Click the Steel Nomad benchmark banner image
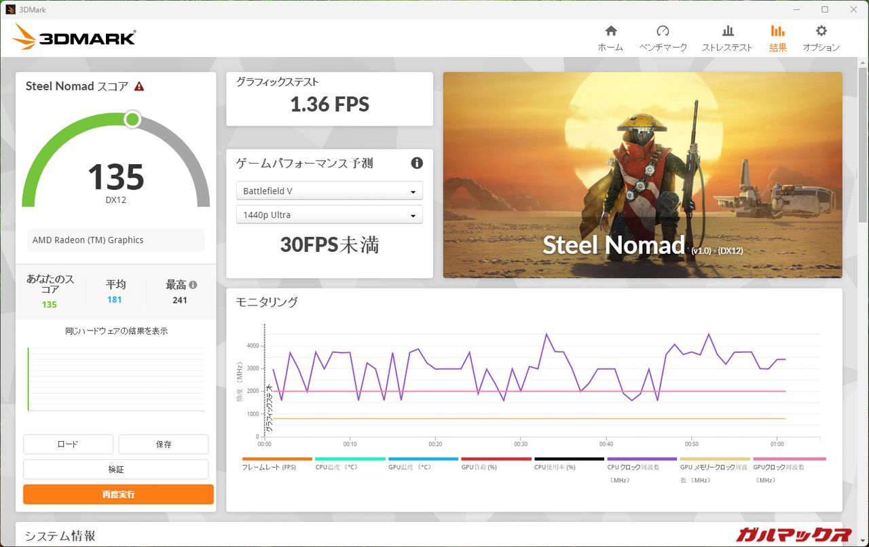 [642, 174]
